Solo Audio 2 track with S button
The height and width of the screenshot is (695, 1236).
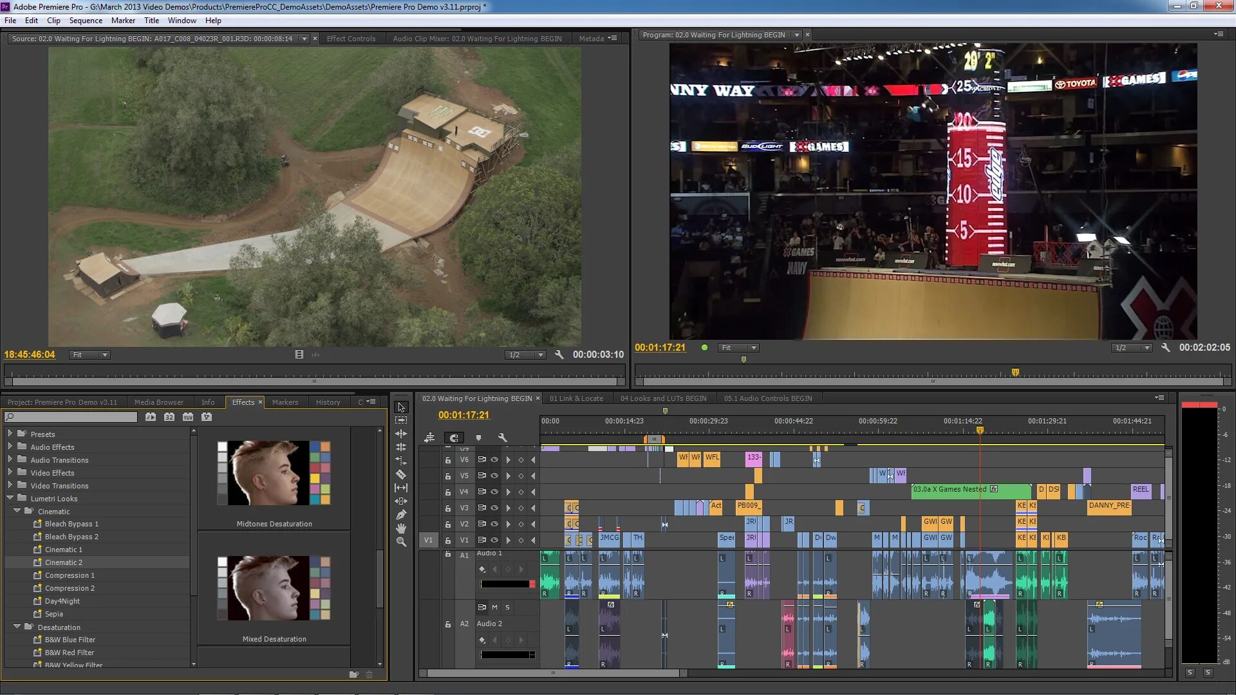click(x=507, y=607)
